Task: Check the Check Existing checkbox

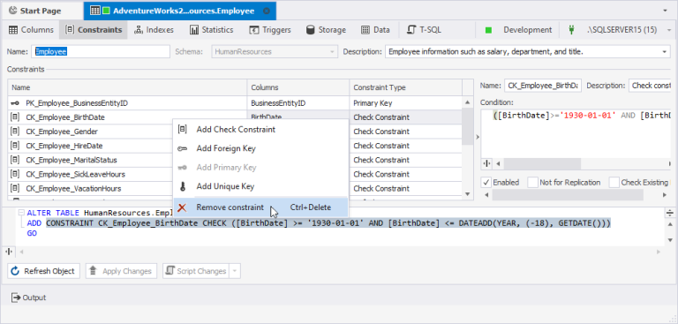Action: click(x=614, y=182)
